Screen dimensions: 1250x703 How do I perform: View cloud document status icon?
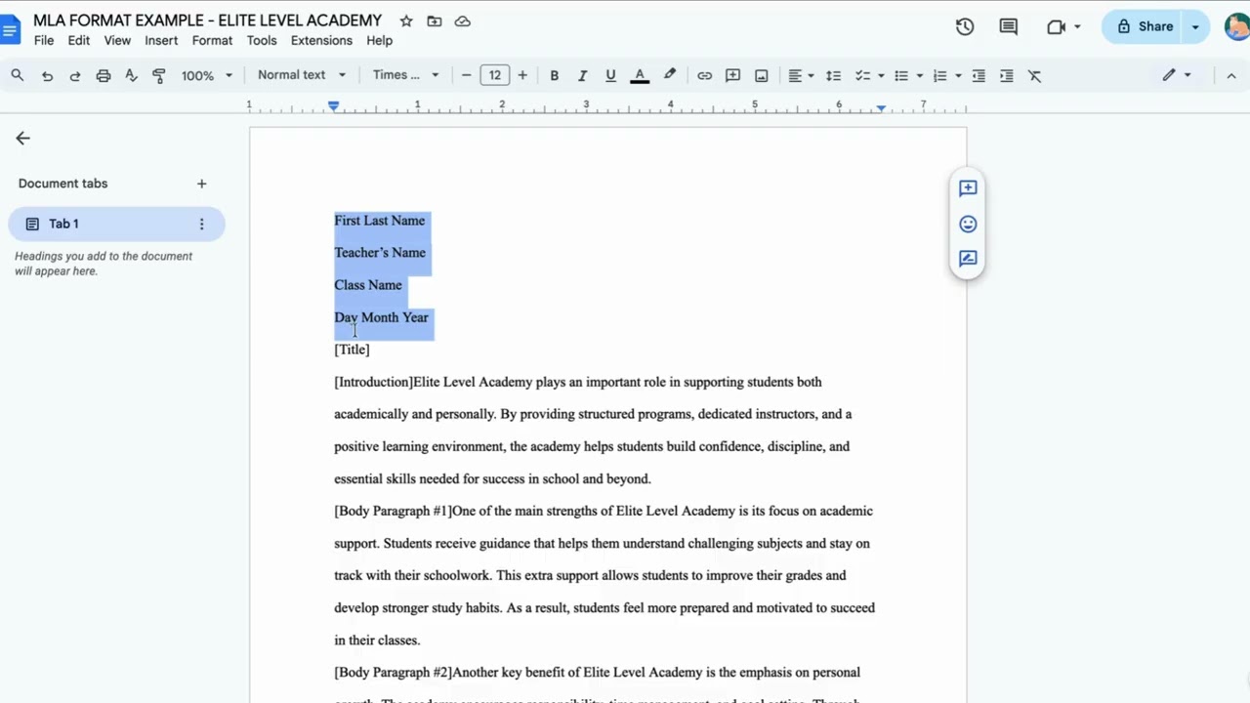point(463,21)
